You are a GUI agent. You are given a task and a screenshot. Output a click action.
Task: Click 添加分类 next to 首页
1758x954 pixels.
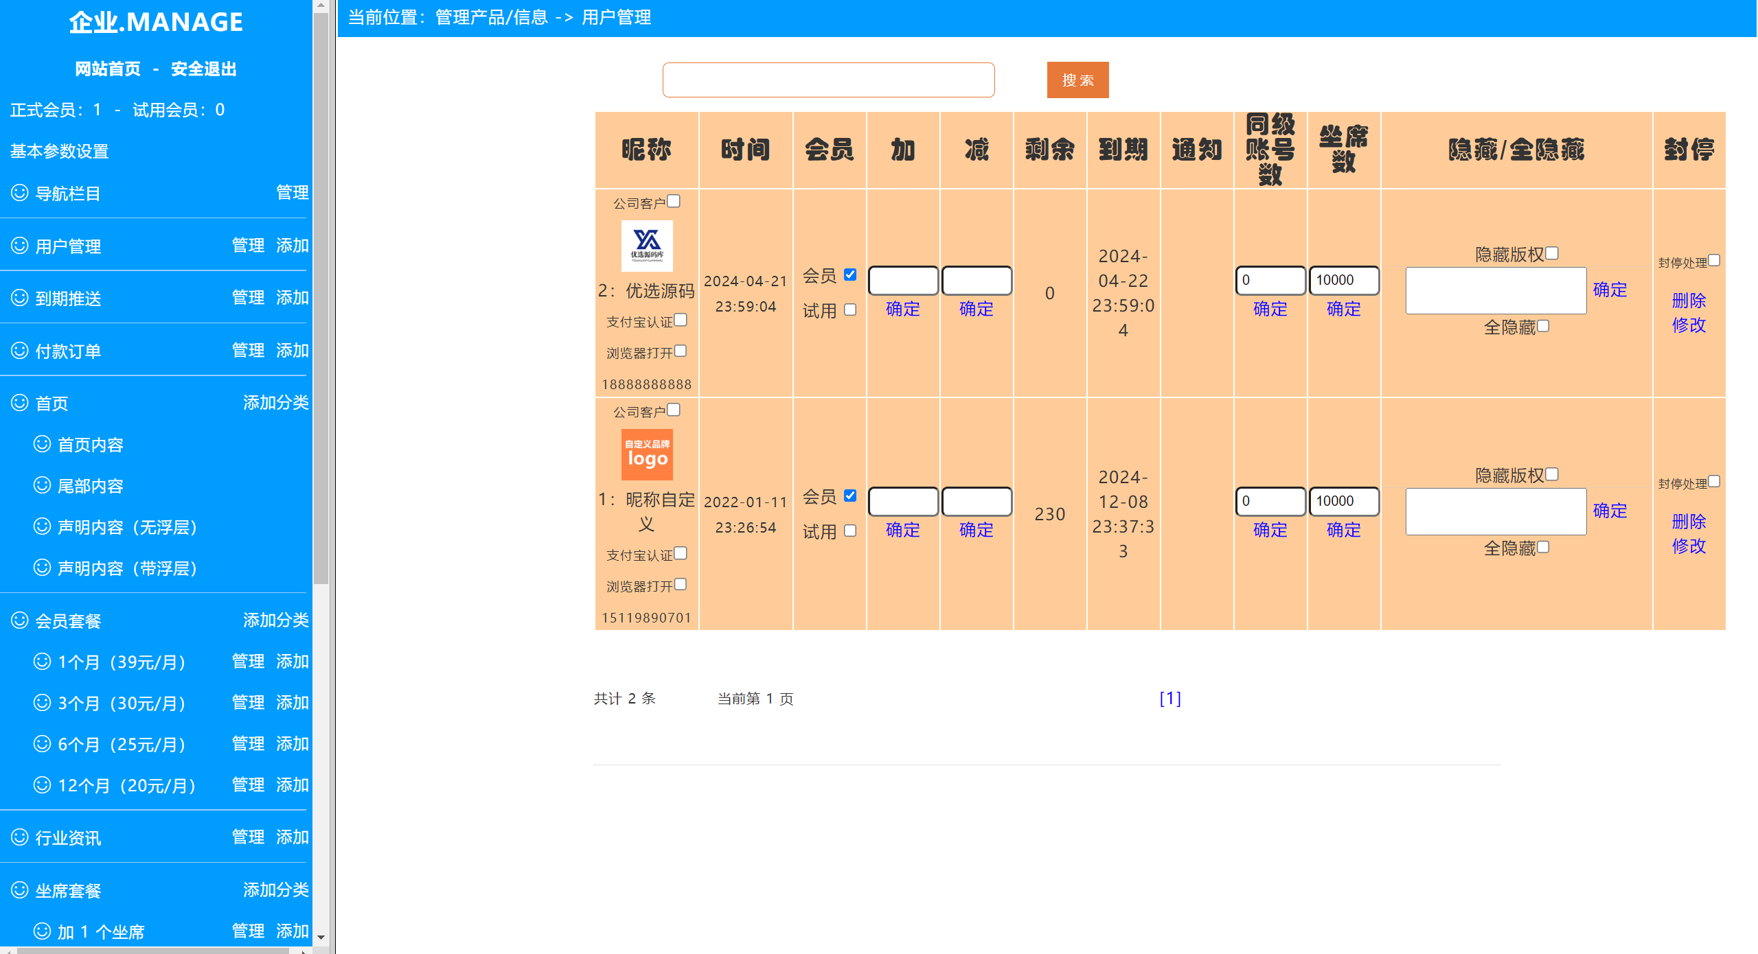click(276, 402)
